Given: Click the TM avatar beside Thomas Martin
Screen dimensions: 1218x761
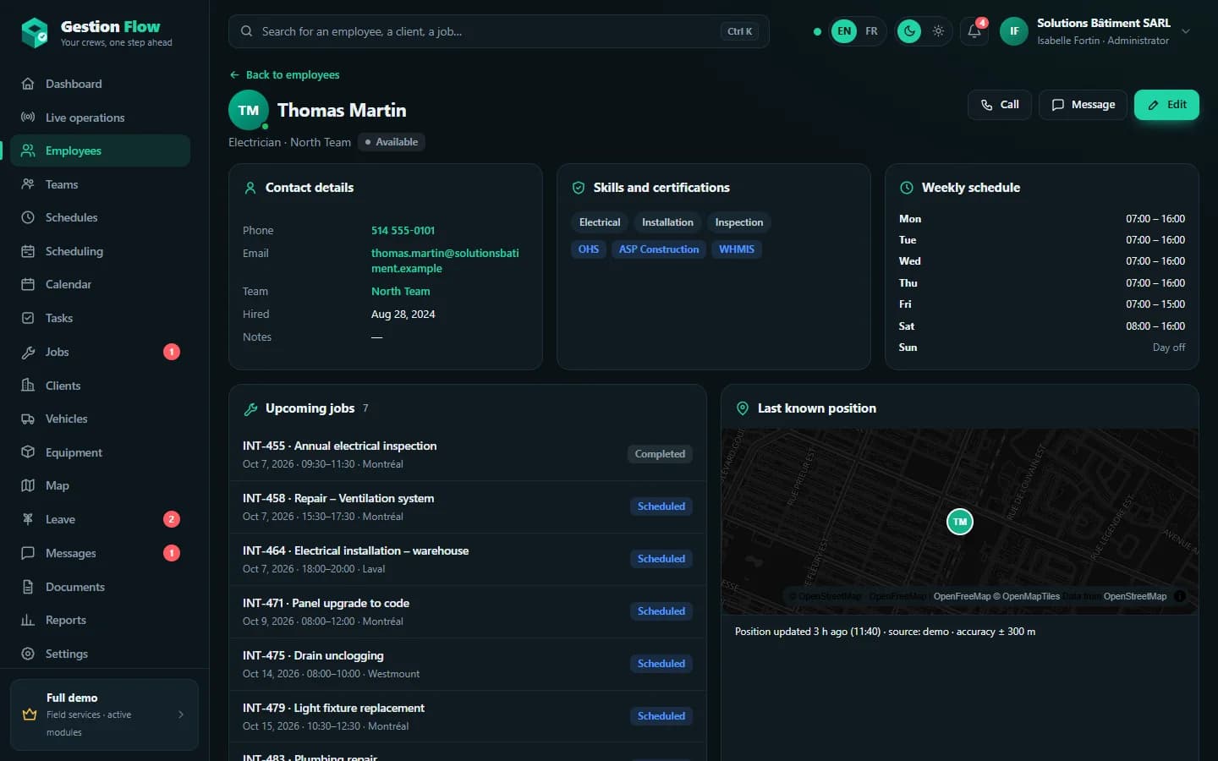Looking at the screenshot, I should point(249,110).
